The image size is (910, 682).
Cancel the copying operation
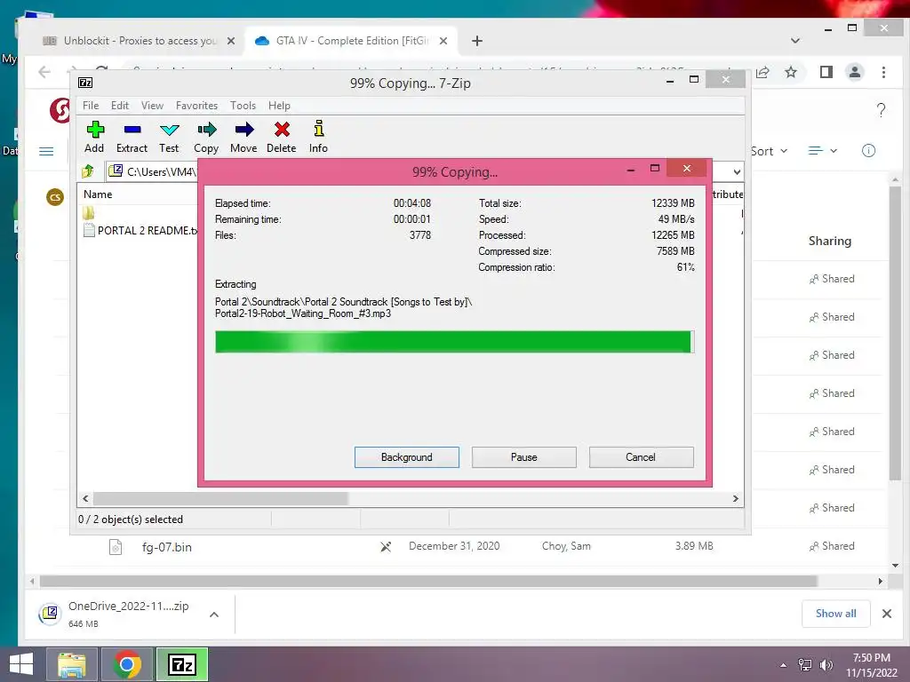(641, 457)
